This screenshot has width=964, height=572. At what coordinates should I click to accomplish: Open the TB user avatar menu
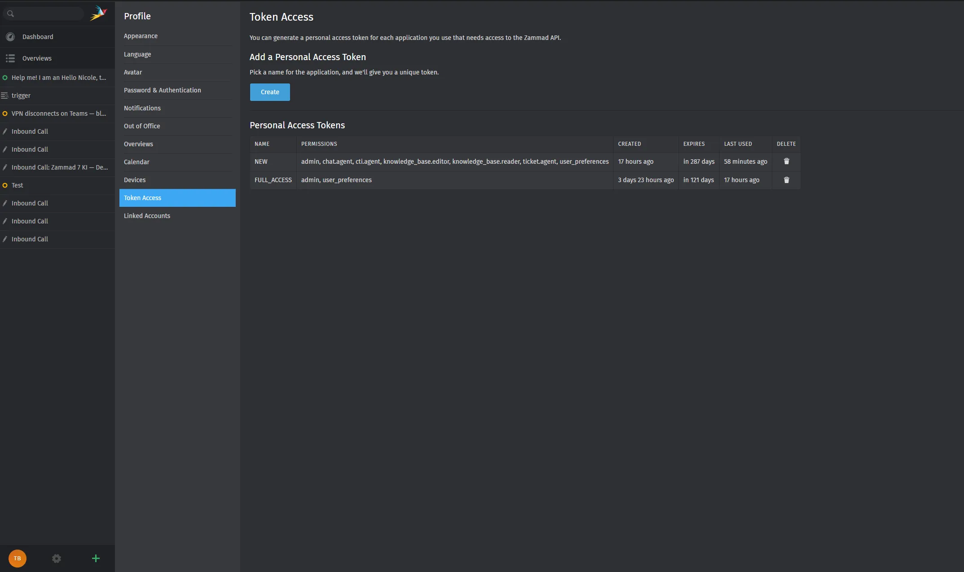[18, 559]
